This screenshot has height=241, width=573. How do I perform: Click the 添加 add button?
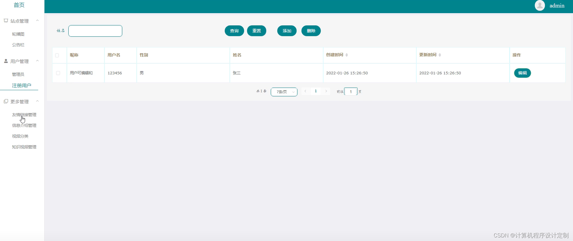pos(287,31)
